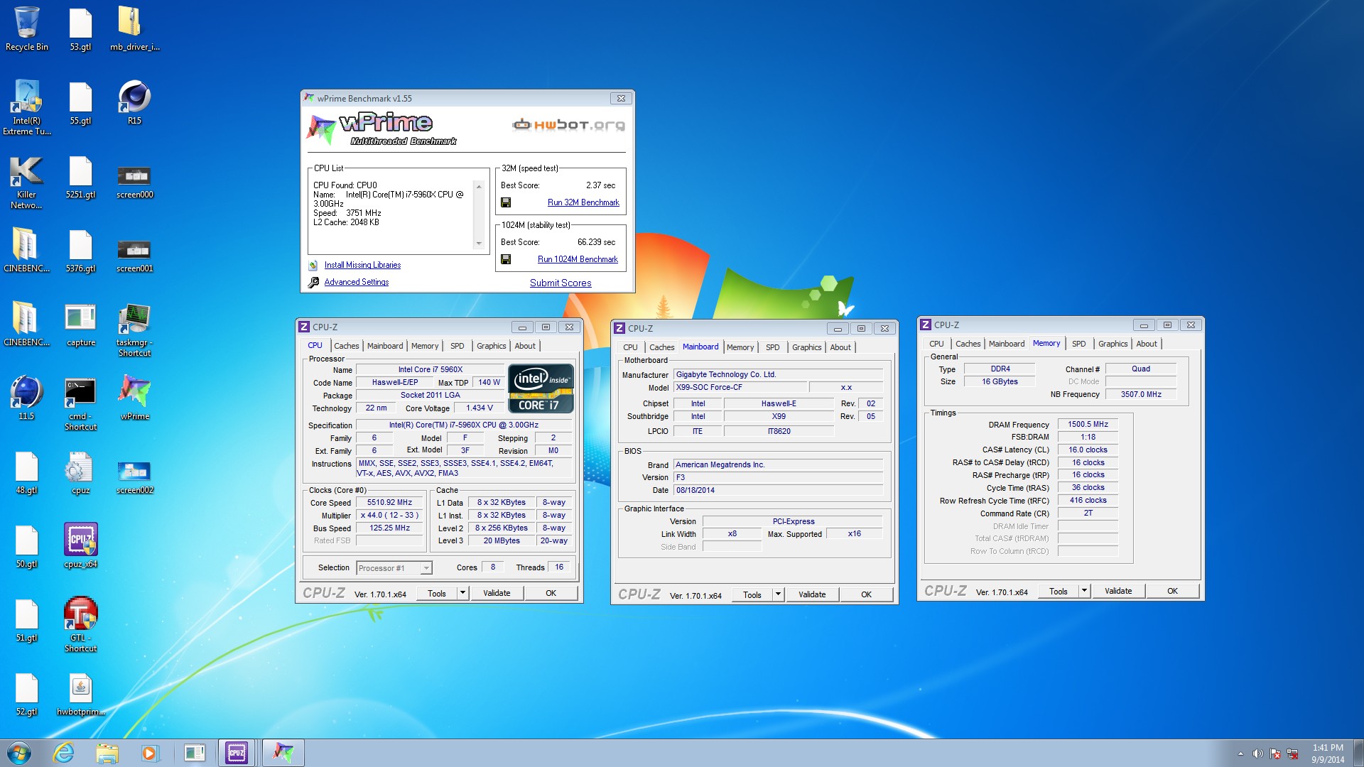Click the Core Speed value field

(389, 502)
